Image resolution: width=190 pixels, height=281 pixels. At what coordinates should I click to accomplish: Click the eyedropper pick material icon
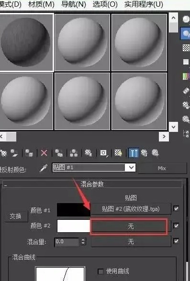point(43,168)
